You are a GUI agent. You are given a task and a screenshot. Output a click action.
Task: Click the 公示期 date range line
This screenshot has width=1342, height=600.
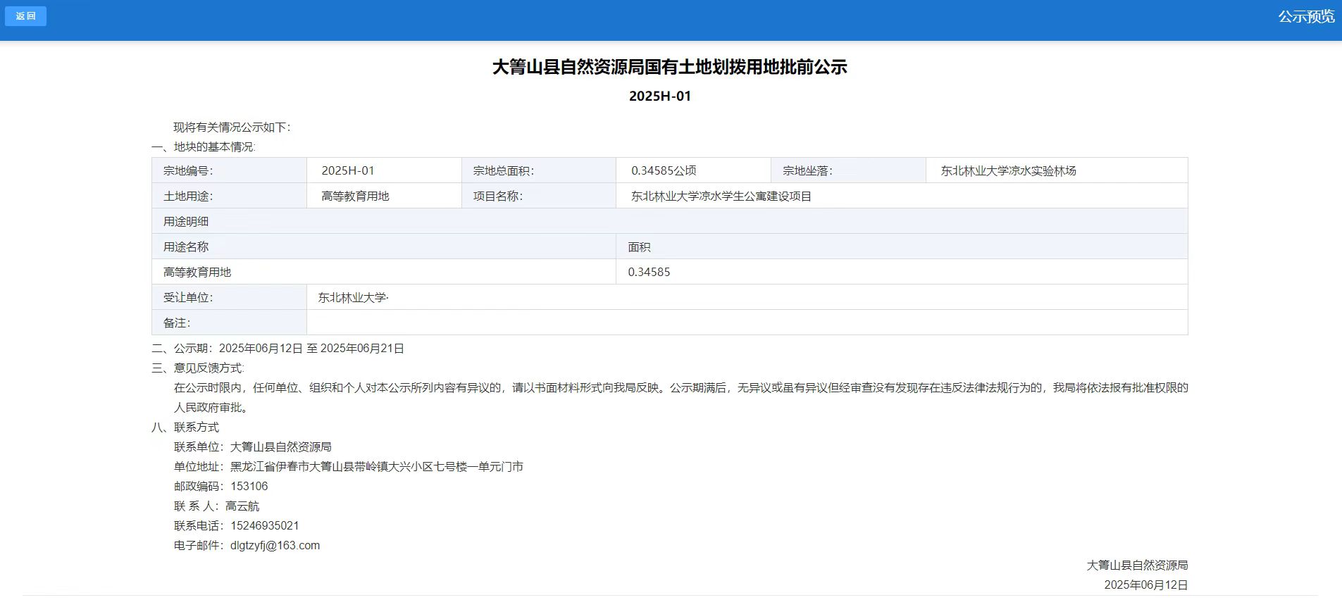point(278,348)
